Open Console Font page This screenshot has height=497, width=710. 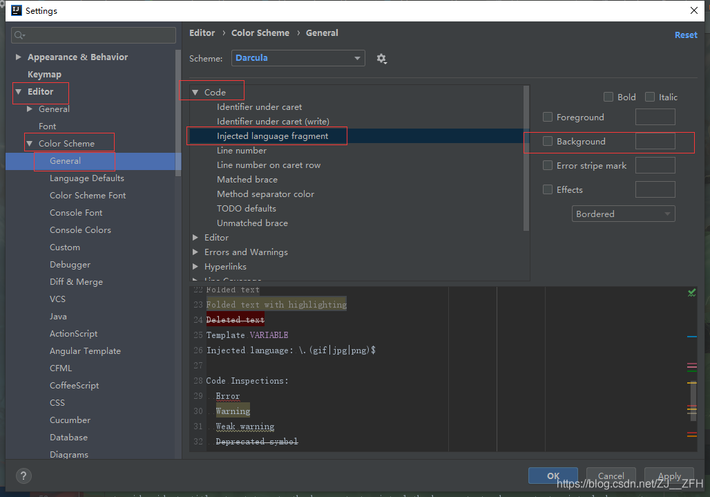pos(76,212)
